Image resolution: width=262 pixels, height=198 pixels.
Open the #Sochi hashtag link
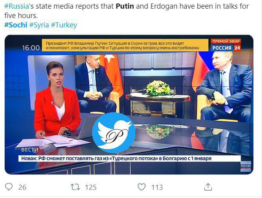tap(16, 25)
